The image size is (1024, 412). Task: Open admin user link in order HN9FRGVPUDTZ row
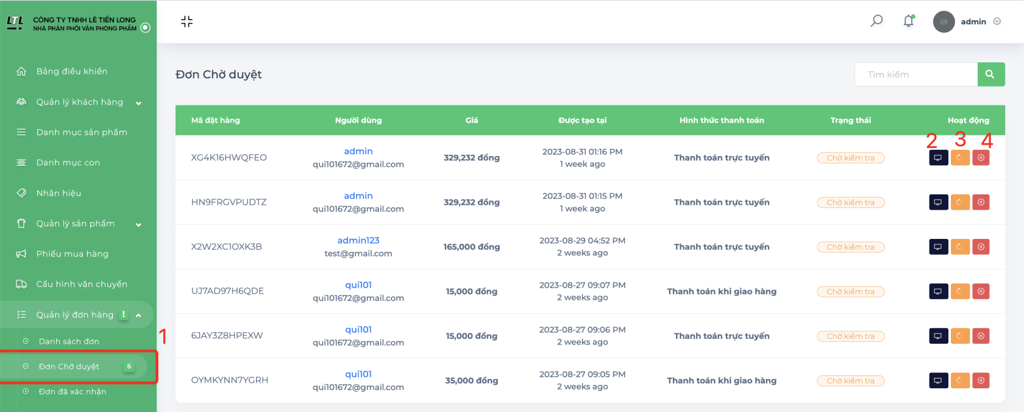tap(358, 196)
